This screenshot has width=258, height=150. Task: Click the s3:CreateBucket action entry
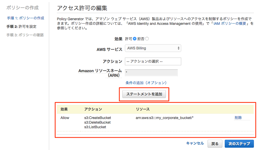(98, 118)
